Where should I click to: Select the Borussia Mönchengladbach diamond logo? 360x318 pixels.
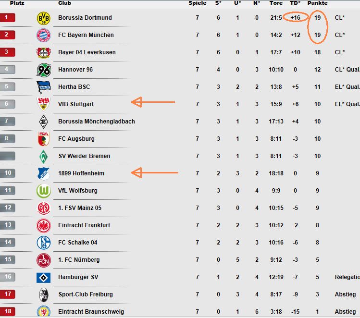tap(44, 122)
